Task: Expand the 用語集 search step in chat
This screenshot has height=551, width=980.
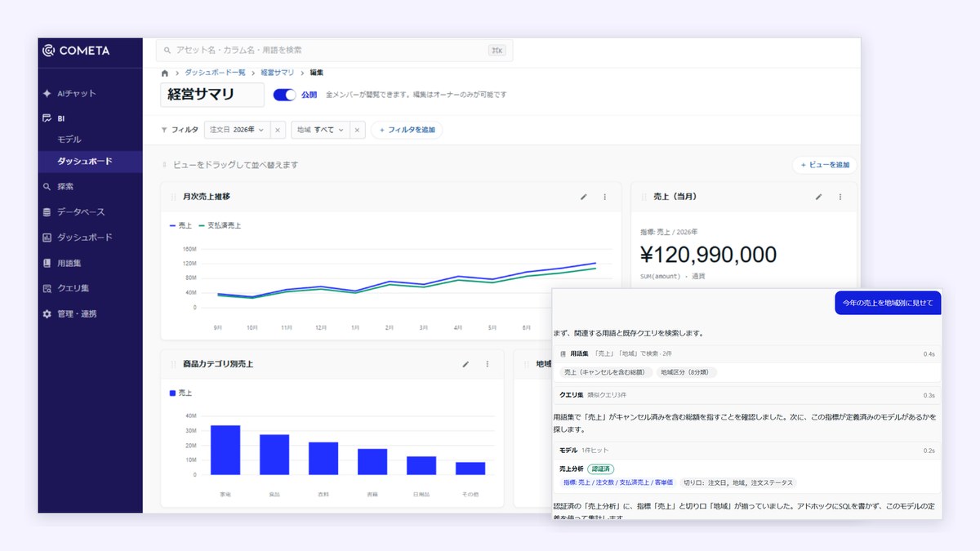Action: [747, 354]
